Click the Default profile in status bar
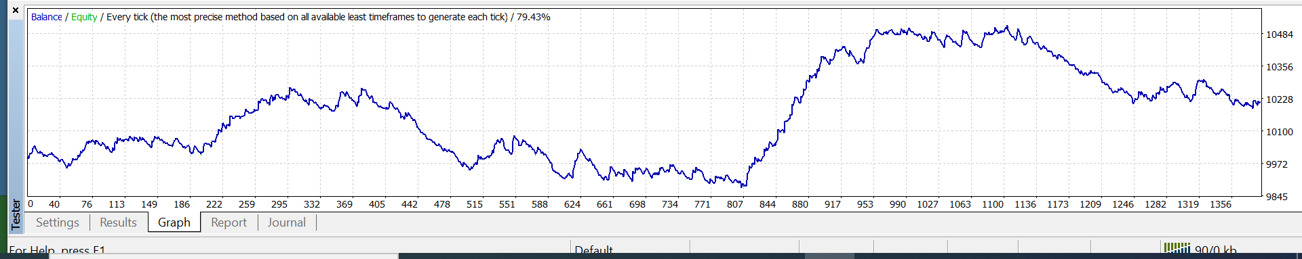Screen dimensions: 1302x259 click(593, 251)
